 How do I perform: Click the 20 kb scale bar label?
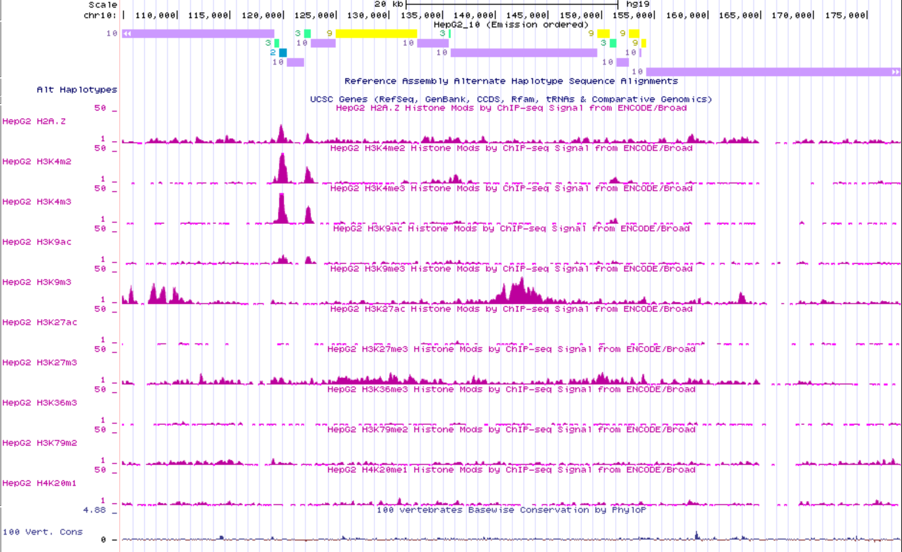coord(388,4)
